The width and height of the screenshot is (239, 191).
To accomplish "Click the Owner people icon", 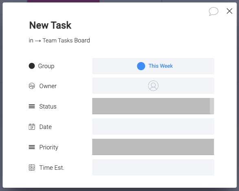I will [x=32, y=86].
